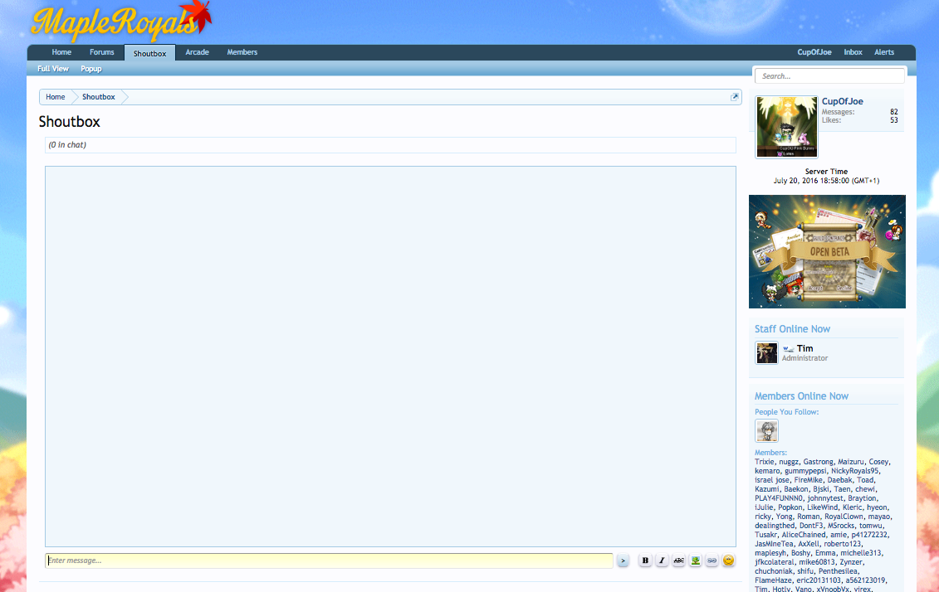939x592 pixels.
Task: Open the Alerts dropdown
Action: pyautogui.click(x=884, y=52)
